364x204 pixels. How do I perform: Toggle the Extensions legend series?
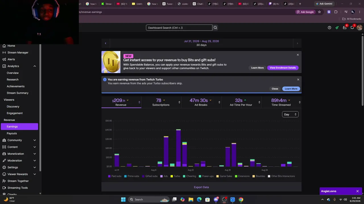point(242,176)
